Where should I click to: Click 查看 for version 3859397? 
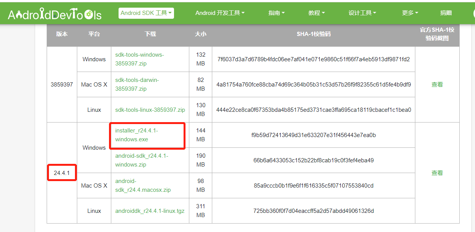click(437, 85)
